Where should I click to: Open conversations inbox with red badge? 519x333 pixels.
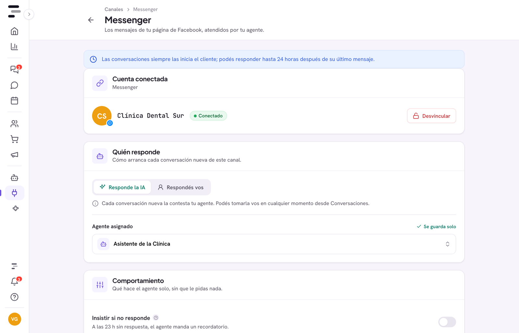[14, 69]
